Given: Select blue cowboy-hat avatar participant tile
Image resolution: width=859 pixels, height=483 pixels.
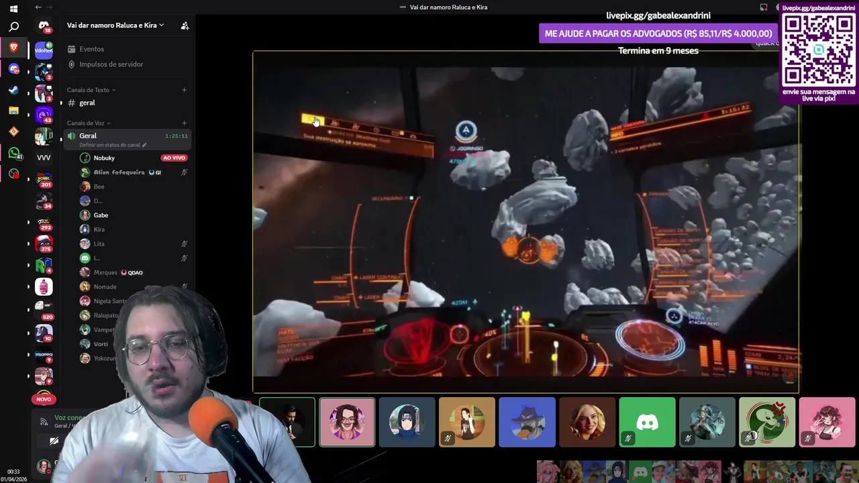Looking at the screenshot, I should 527,422.
